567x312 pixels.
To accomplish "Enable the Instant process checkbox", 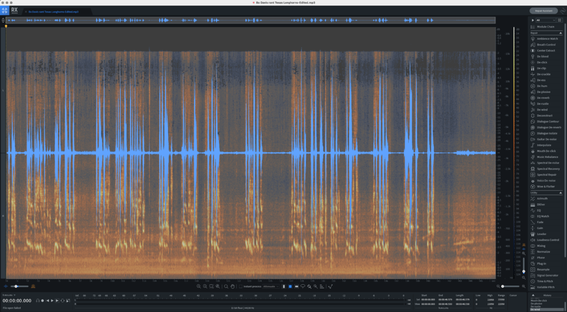I will point(240,287).
